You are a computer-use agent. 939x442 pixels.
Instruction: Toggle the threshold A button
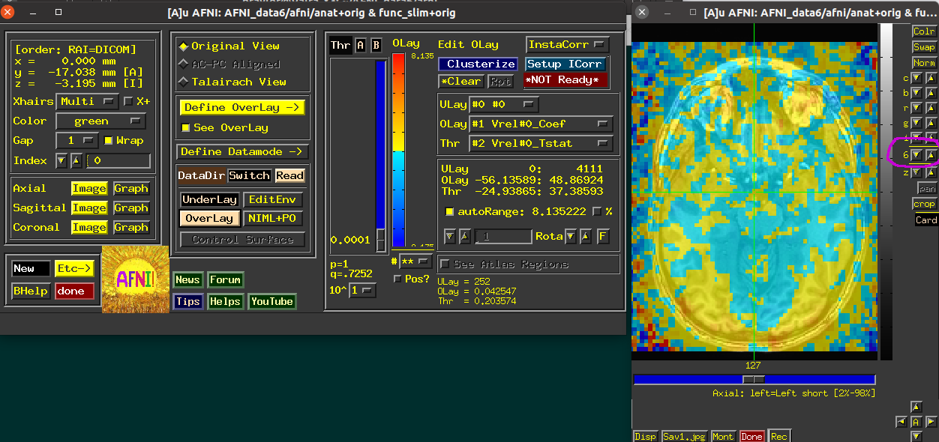coord(361,45)
